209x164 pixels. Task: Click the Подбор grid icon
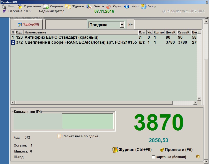(19, 24)
